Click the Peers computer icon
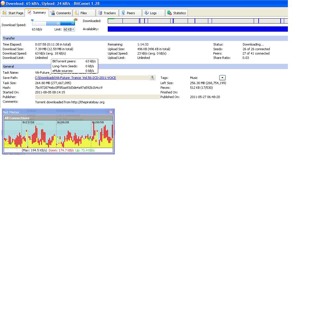 coord(123,13)
